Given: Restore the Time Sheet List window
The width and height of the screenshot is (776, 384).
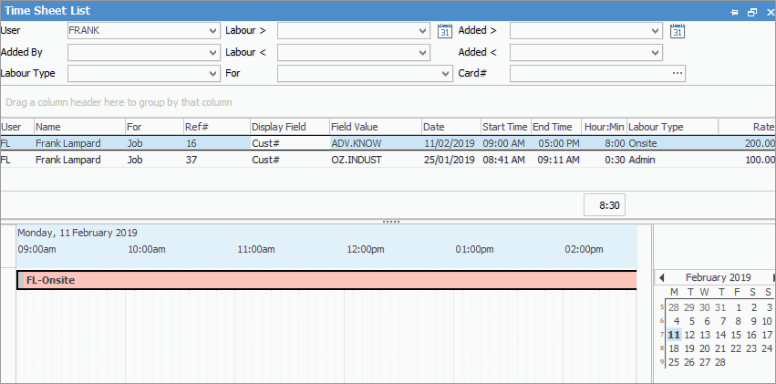Looking at the screenshot, I should point(752,12).
